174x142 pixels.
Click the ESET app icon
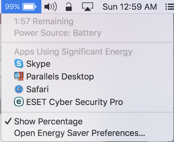coord(19,102)
